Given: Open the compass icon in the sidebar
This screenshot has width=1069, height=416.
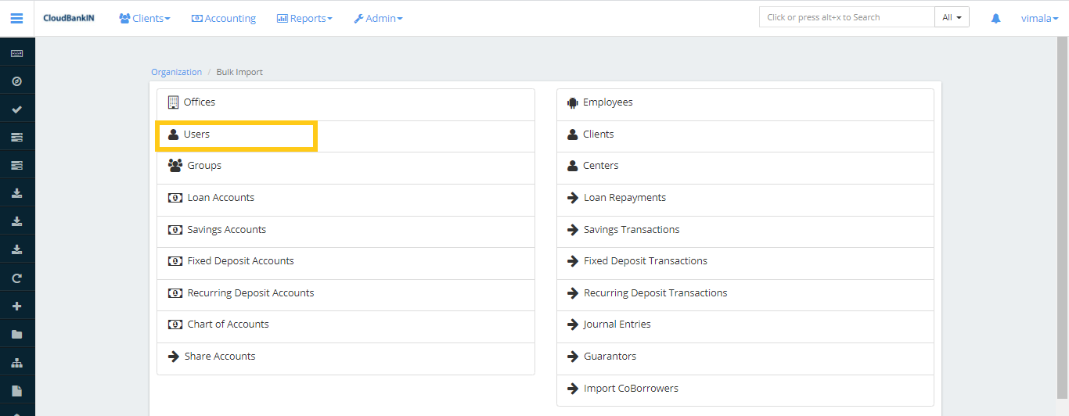Looking at the screenshot, I should point(16,81).
